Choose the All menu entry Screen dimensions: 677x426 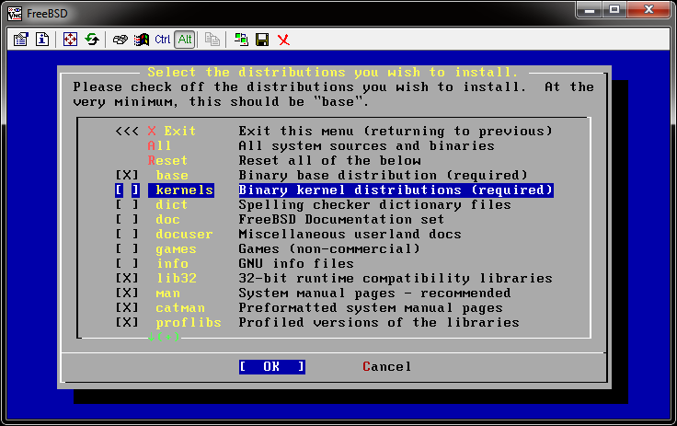[159, 145]
